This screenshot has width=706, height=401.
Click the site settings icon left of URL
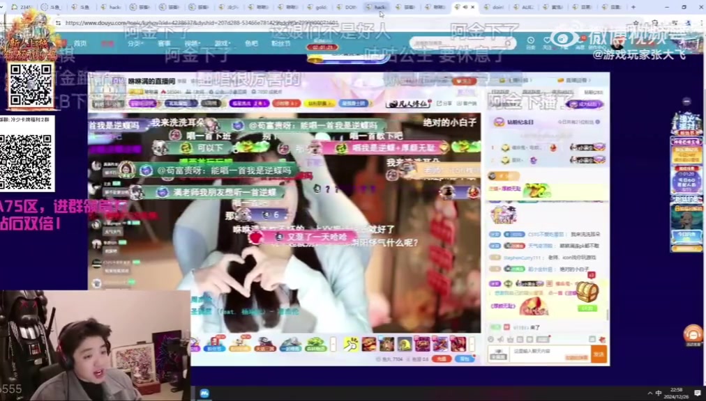point(58,22)
